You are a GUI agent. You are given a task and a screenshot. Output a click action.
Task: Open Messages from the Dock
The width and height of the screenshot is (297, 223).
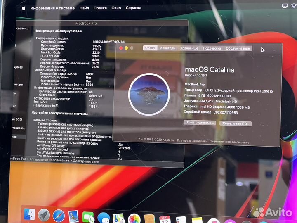click(x=104, y=218)
